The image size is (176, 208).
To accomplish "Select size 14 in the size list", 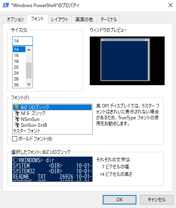I will pos(19,49).
